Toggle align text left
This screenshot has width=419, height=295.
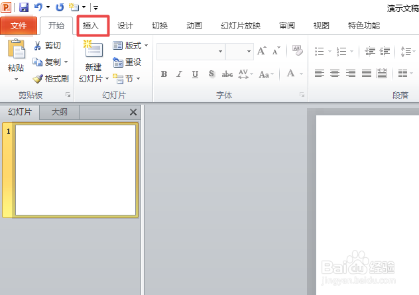[x=320, y=73]
